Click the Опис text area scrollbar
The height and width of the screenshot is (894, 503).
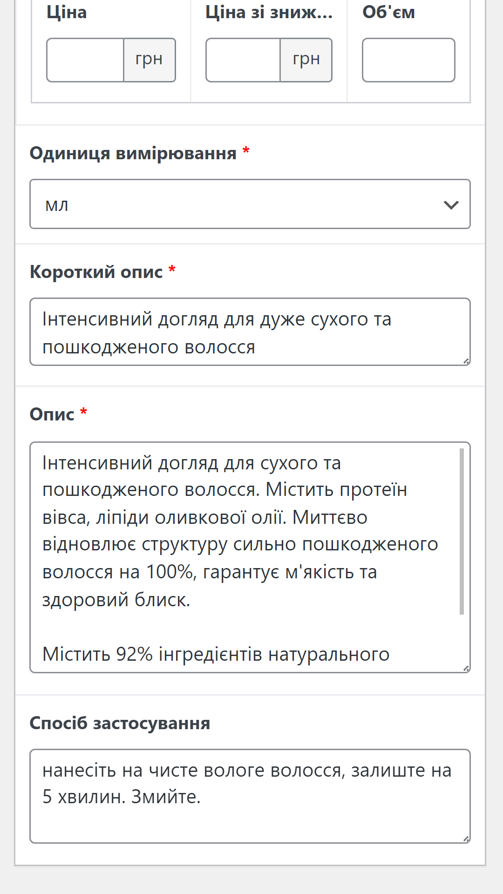pyautogui.click(x=462, y=531)
